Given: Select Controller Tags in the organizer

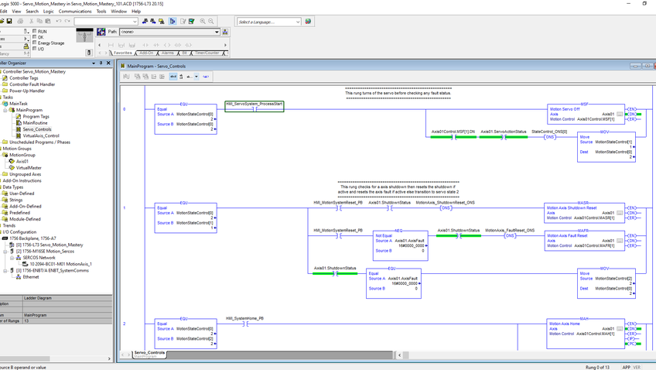Looking at the screenshot, I should coord(23,78).
